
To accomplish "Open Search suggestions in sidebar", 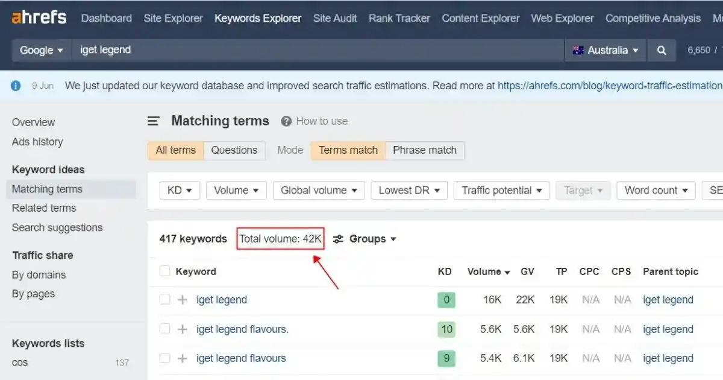I will click(57, 227).
